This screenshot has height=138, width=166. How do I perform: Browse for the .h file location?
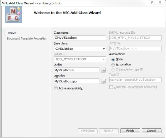103,70
